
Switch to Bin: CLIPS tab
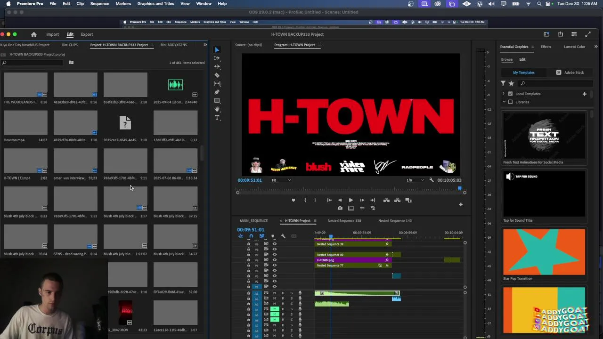point(70,45)
